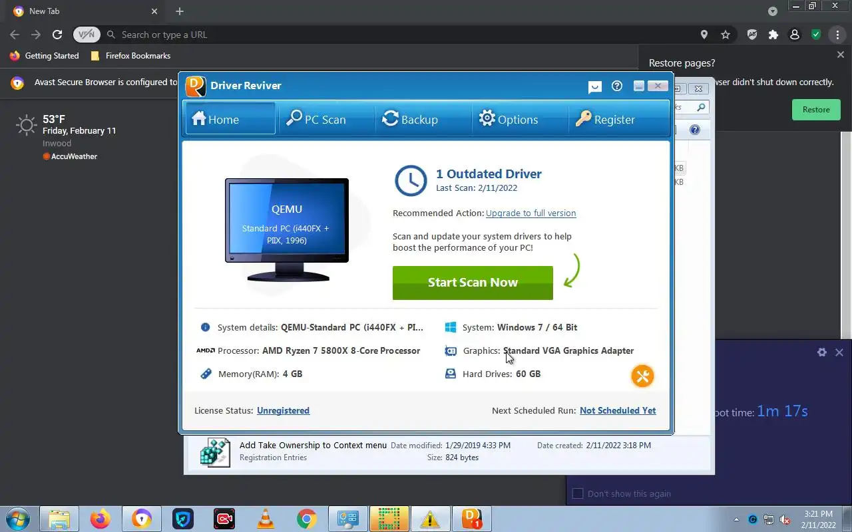Launch Firefox from the taskbar
Image resolution: width=852 pixels, height=532 pixels.
[101, 519]
